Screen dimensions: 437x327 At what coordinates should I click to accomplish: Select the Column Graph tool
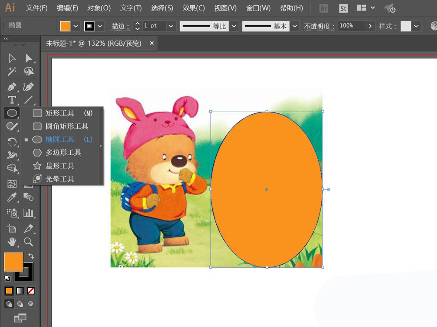click(28, 213)
